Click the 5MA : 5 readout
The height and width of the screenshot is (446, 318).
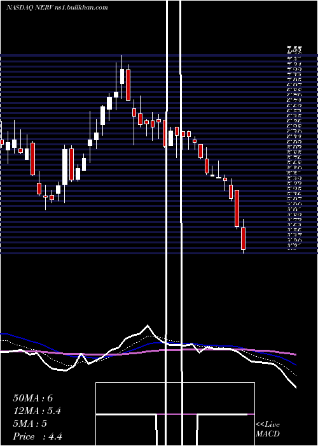pos(30,424)
